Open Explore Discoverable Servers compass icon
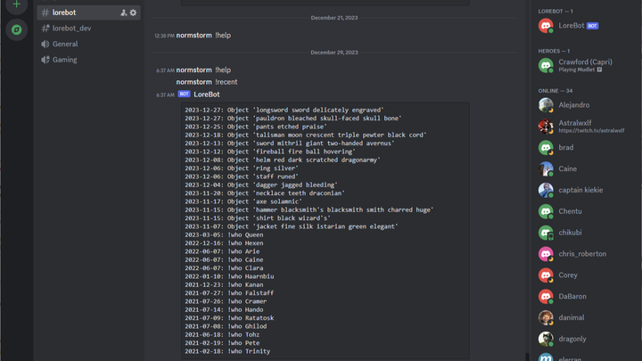This screenshot has height=361, width=642. coord(16,29)
